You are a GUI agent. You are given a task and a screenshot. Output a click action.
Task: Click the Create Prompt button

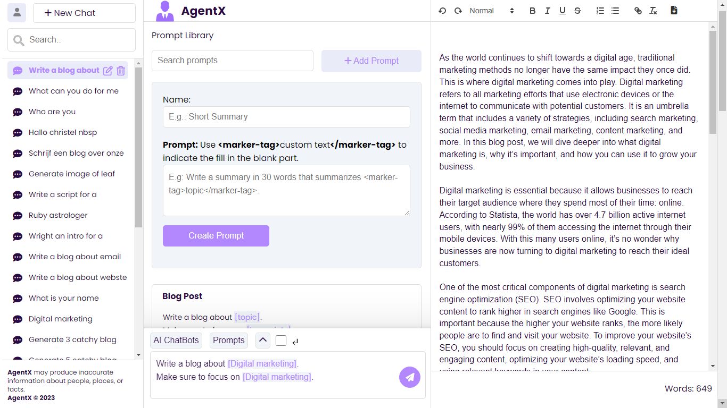(x=216, y=235)
